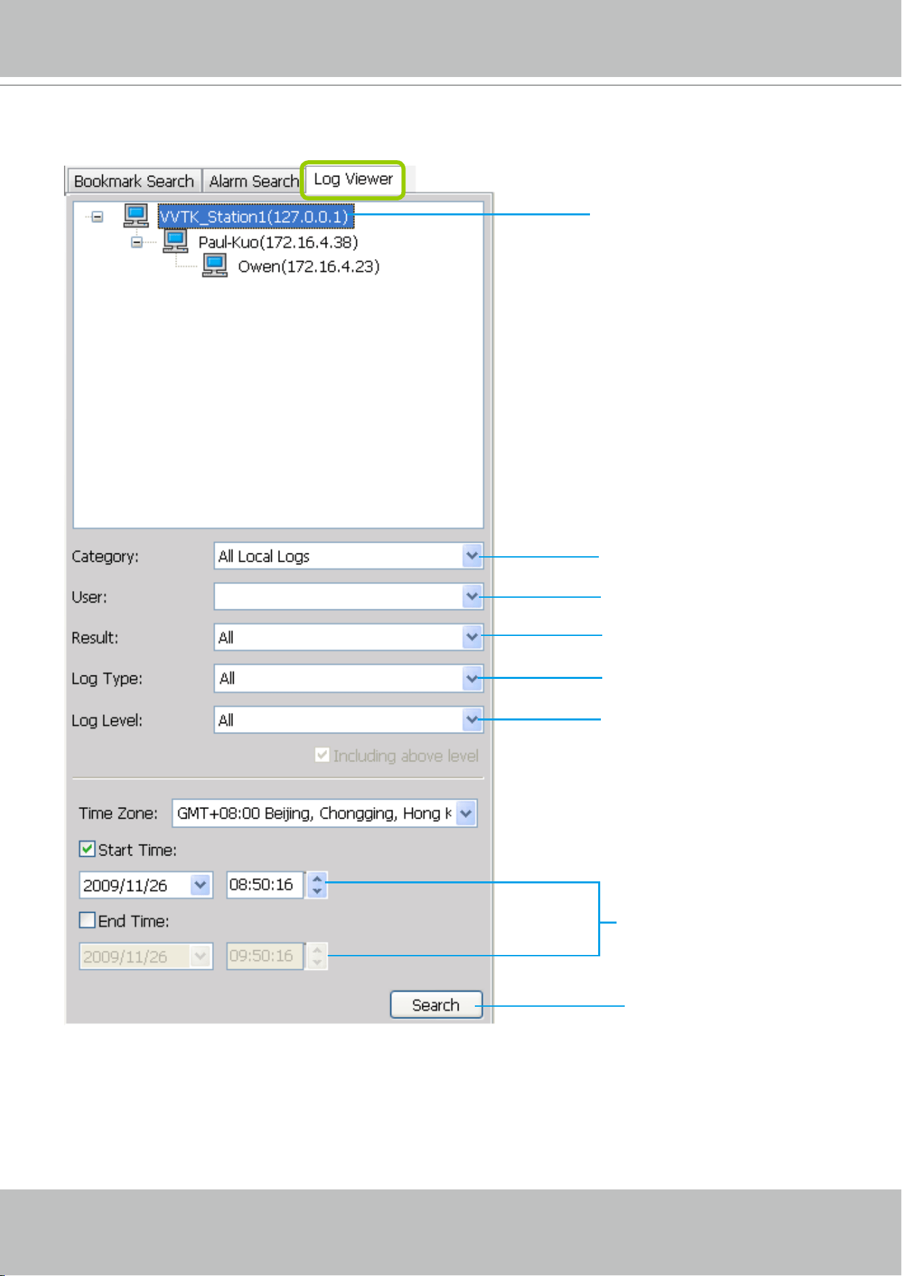Switch to the Bookmark Search tab

[134, 181]
